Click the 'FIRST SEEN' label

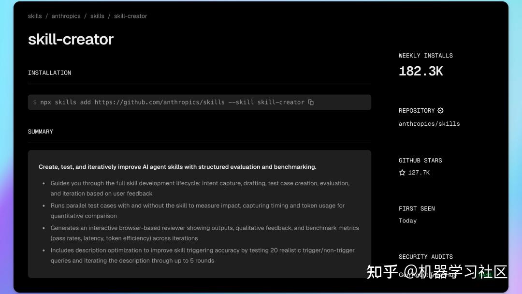417,209
